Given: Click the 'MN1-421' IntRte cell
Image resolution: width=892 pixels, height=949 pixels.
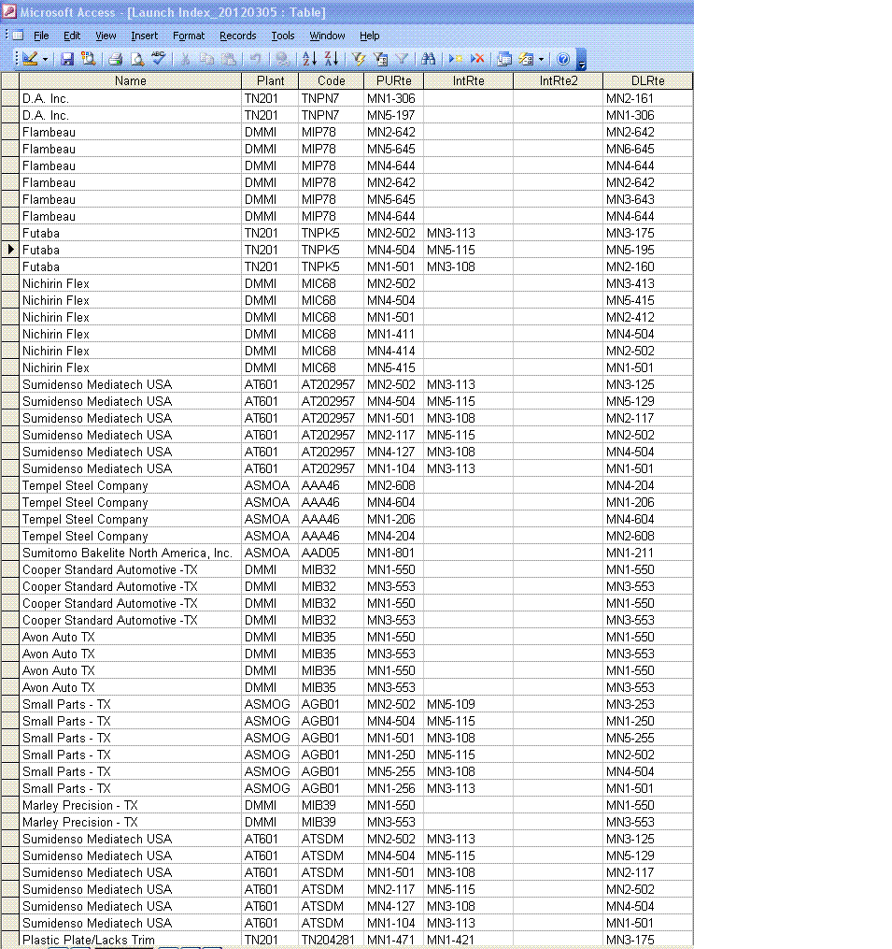Looking at the screenshot, I should 469,940.
